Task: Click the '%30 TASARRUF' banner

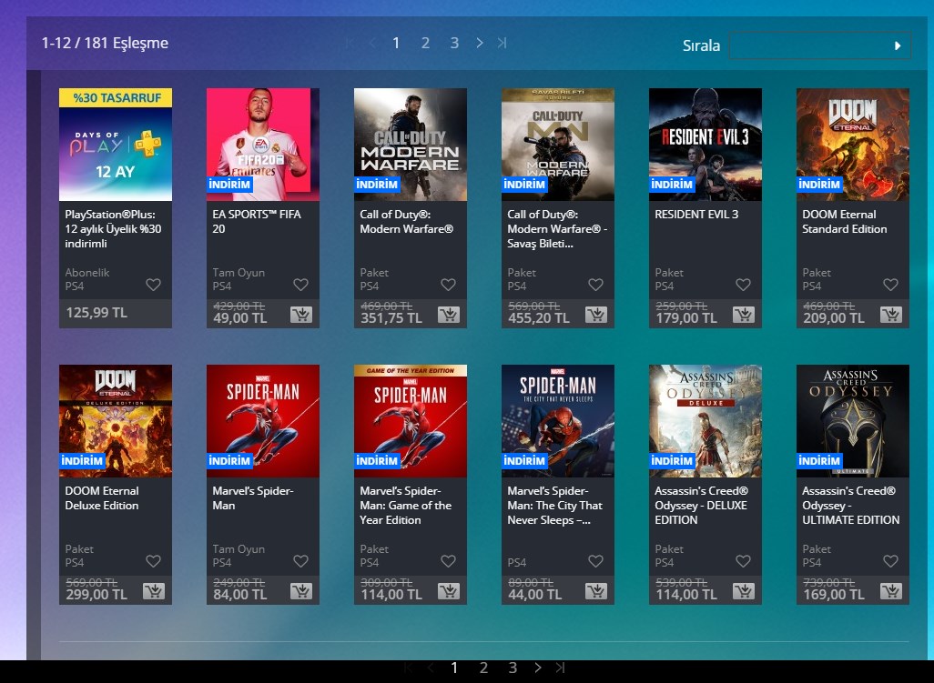Action: (x=116, y=97)
